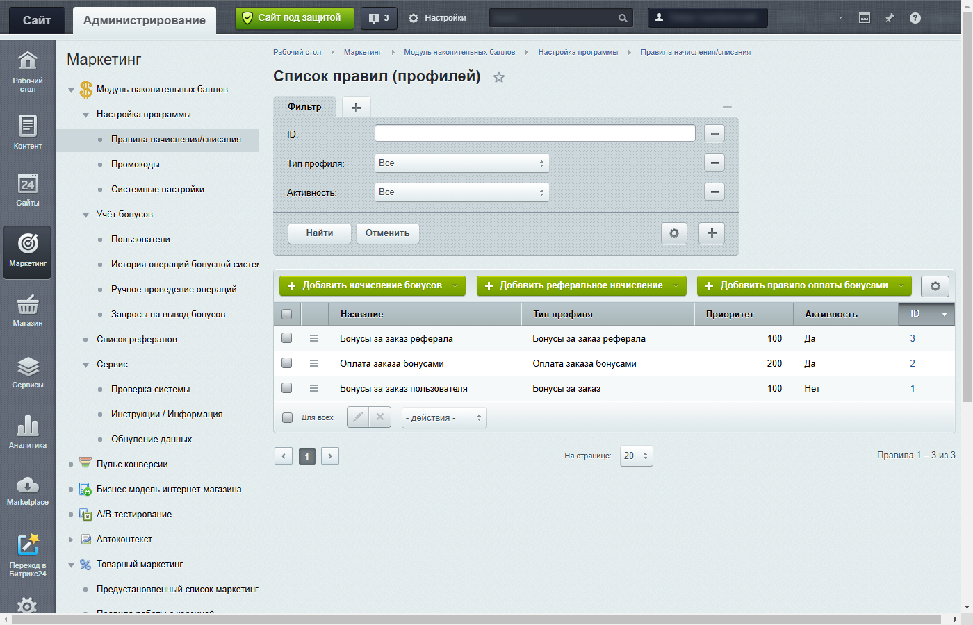Collapse the Настройка программы tree node
This screenshot has width=973, height=625.
[x=86, y=115]
